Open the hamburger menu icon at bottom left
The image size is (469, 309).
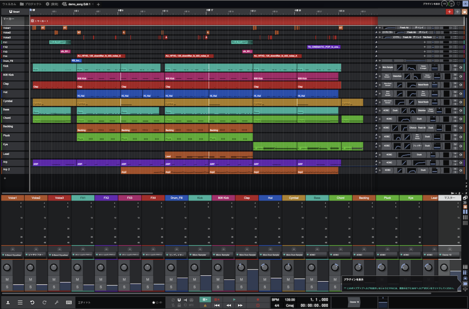(20, 302)
